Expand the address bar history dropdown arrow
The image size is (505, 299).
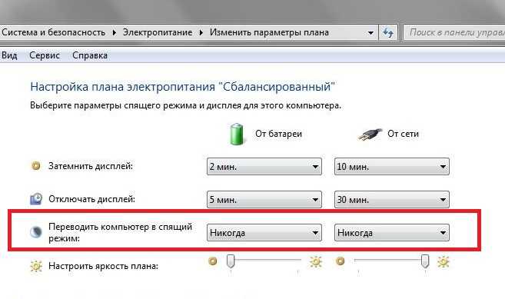(x=370, y=33)
